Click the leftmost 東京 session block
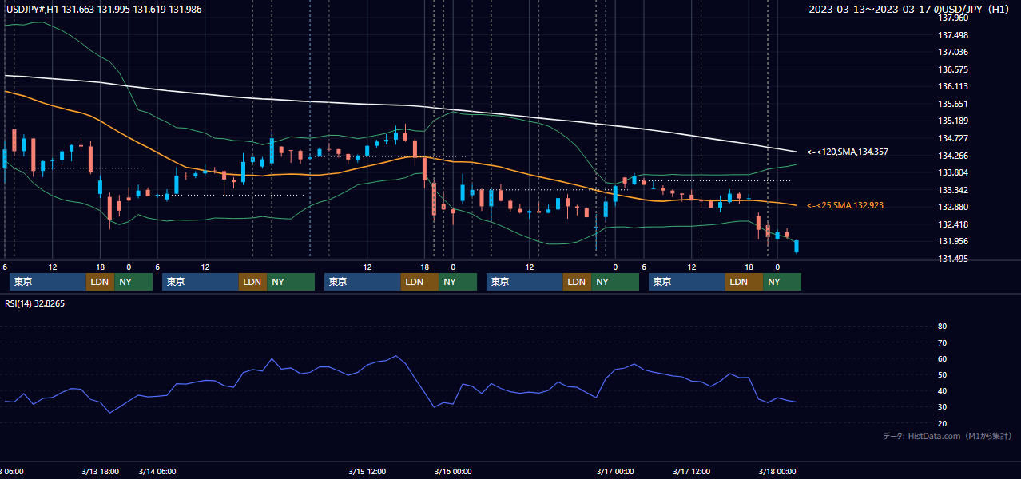Screen dimensions: 1021x479 (48, 282)
